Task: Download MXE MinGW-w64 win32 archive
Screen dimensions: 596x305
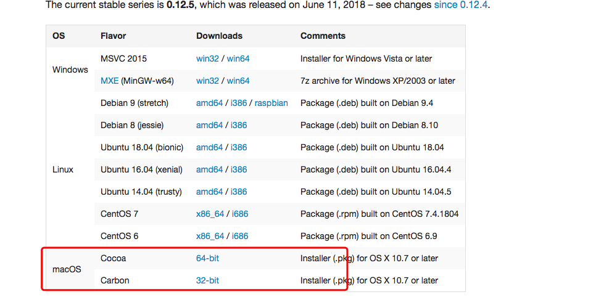Action: coord(207,81)
